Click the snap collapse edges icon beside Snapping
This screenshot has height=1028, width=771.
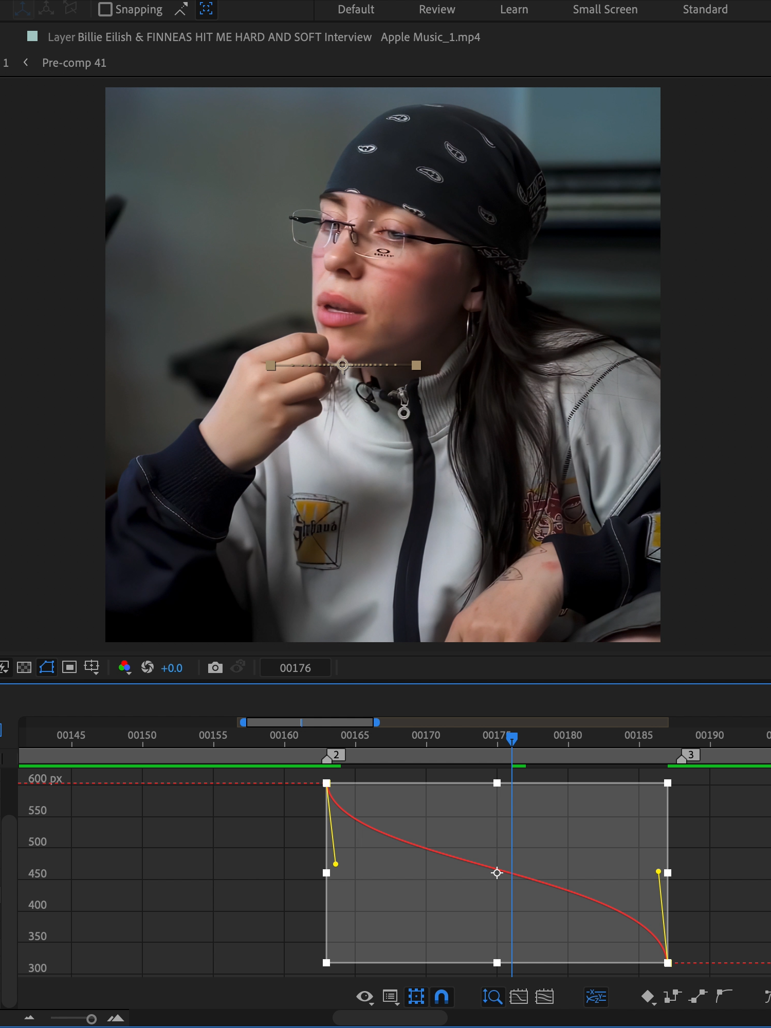[181, 9]
